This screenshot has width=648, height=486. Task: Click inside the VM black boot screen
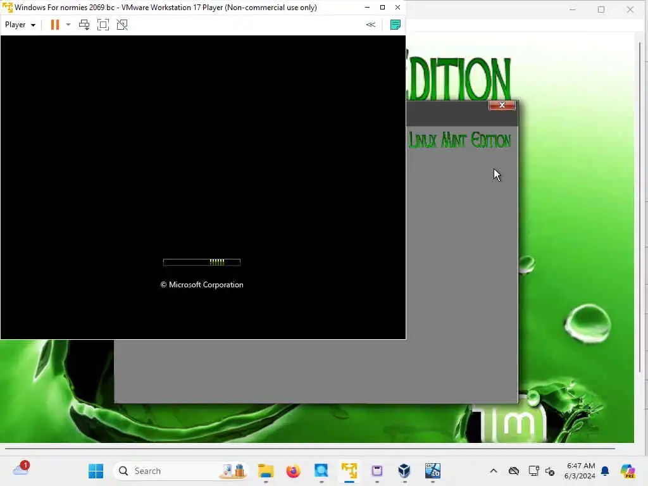point(203,187)
